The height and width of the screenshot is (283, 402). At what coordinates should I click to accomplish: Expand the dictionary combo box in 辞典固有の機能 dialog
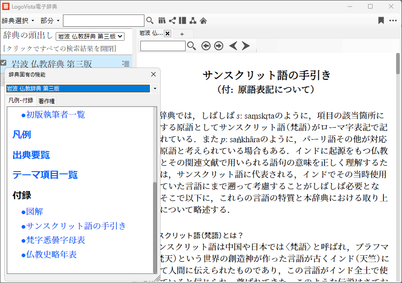(155, 88)
